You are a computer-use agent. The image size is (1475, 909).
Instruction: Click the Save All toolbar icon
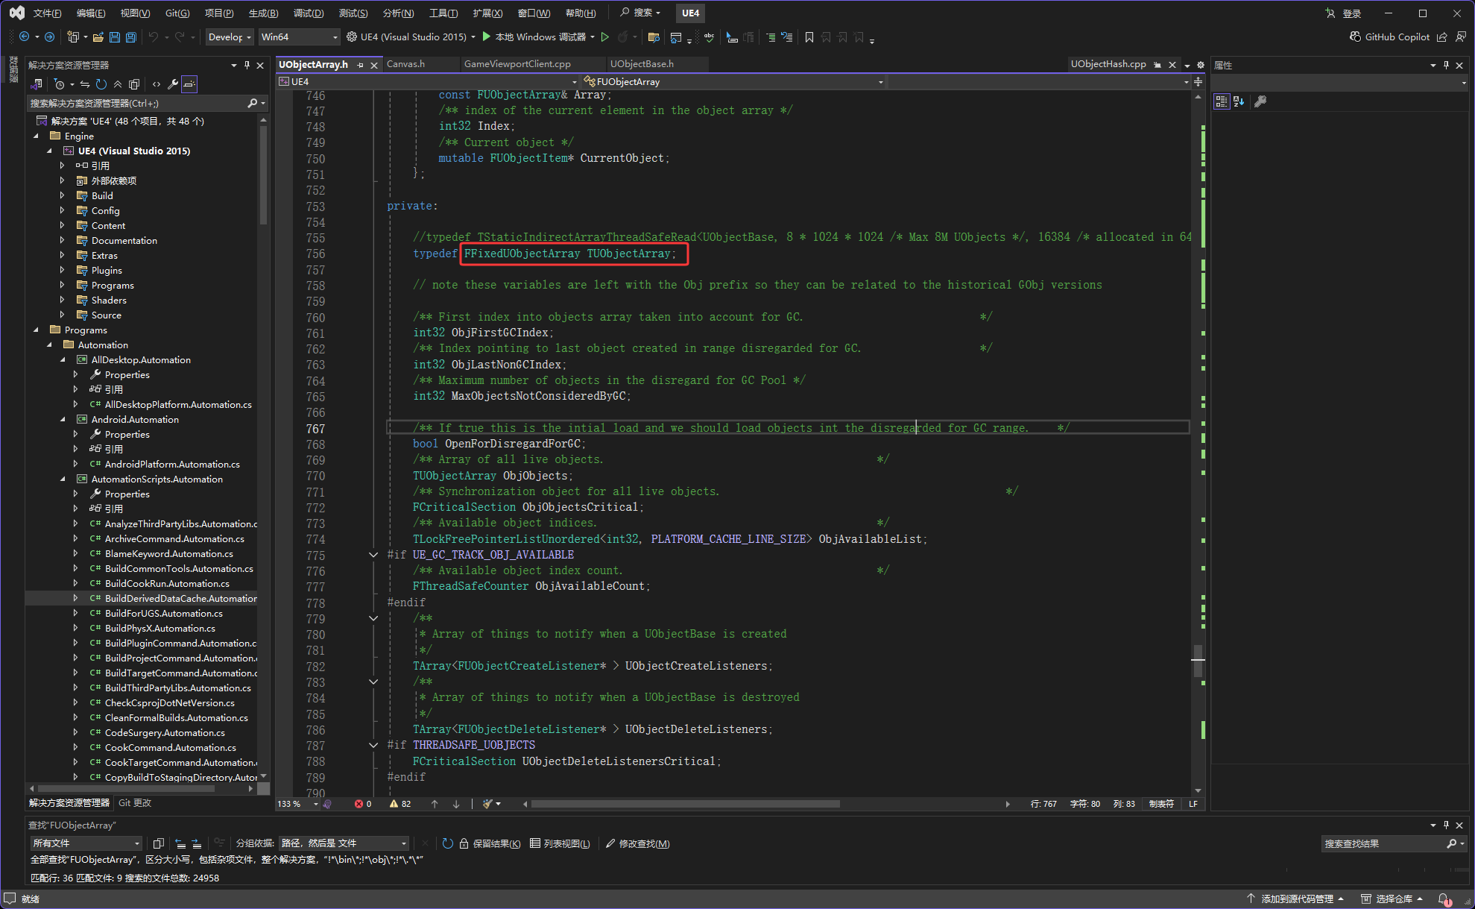pos(131,37)
